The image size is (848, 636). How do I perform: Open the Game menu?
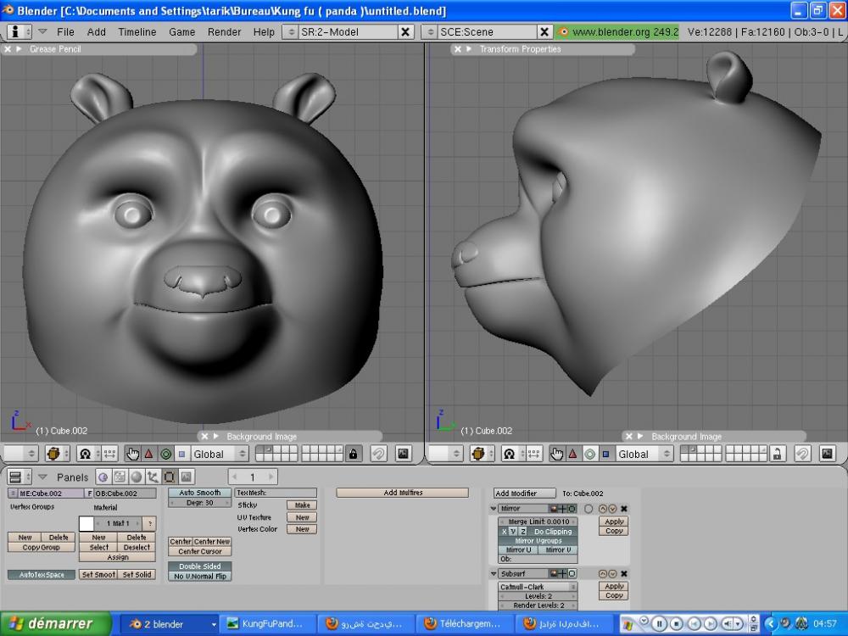pos(181,32)
